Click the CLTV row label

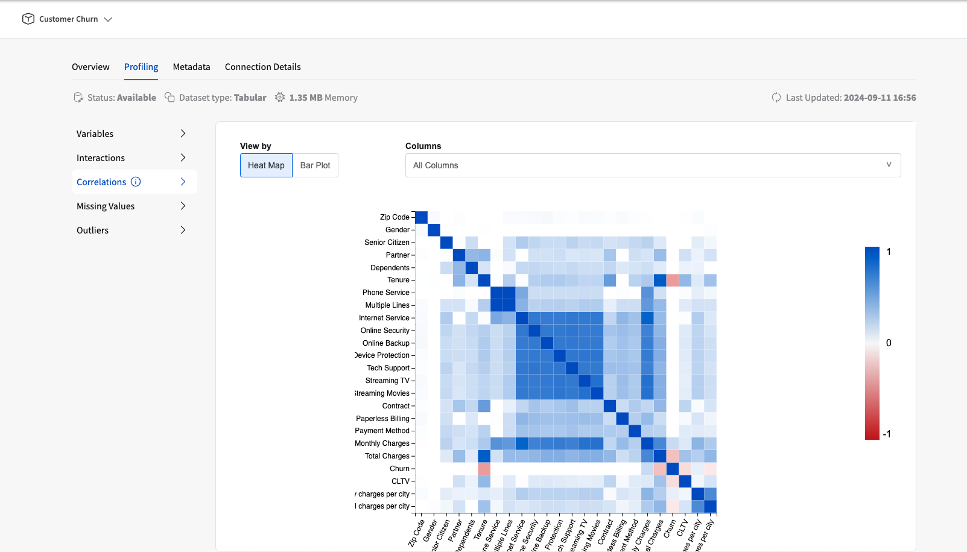pyautogui.click(x=401, y=481)
